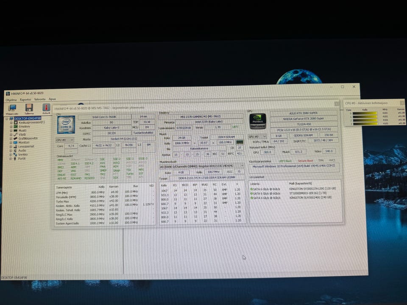407x305 pixels.
Task: Open the GPU #0 selector dropdown
Action: point(257,136)
